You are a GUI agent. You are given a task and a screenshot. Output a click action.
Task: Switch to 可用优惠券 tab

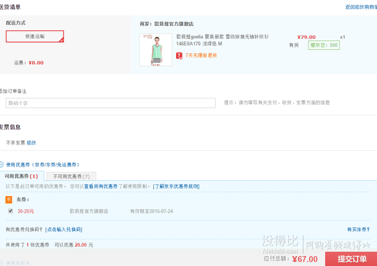pyautogui.click(x=21, y=176)
